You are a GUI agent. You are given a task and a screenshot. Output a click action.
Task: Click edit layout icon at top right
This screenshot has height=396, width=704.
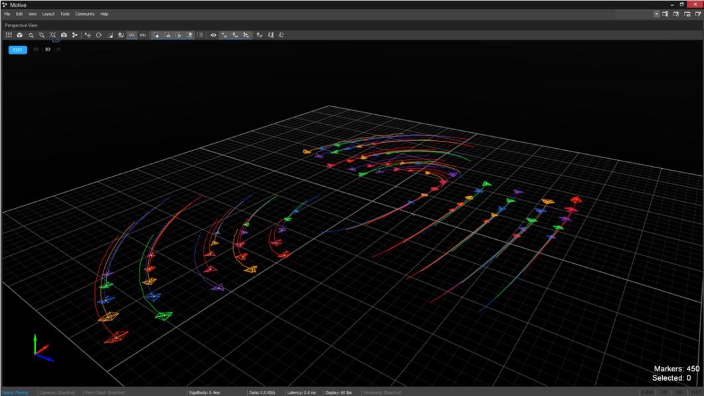click(x=698, y=14)
